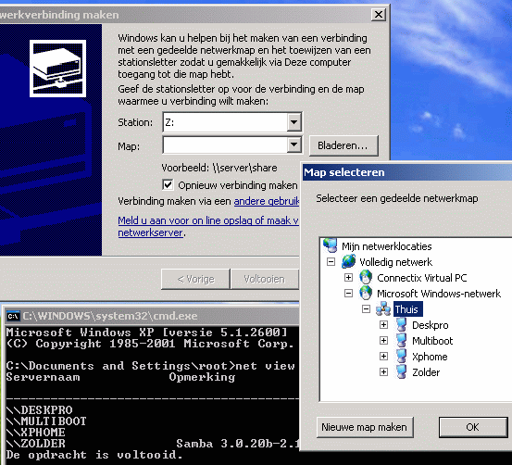Expand the Multiboot computer node
The width and height of the screenshot is (512, 465).
click(383, 341)
